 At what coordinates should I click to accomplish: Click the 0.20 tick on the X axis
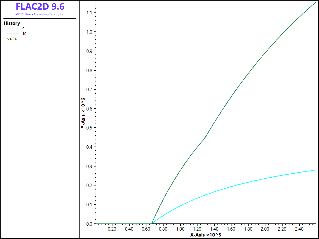click(x=112, y=229)
